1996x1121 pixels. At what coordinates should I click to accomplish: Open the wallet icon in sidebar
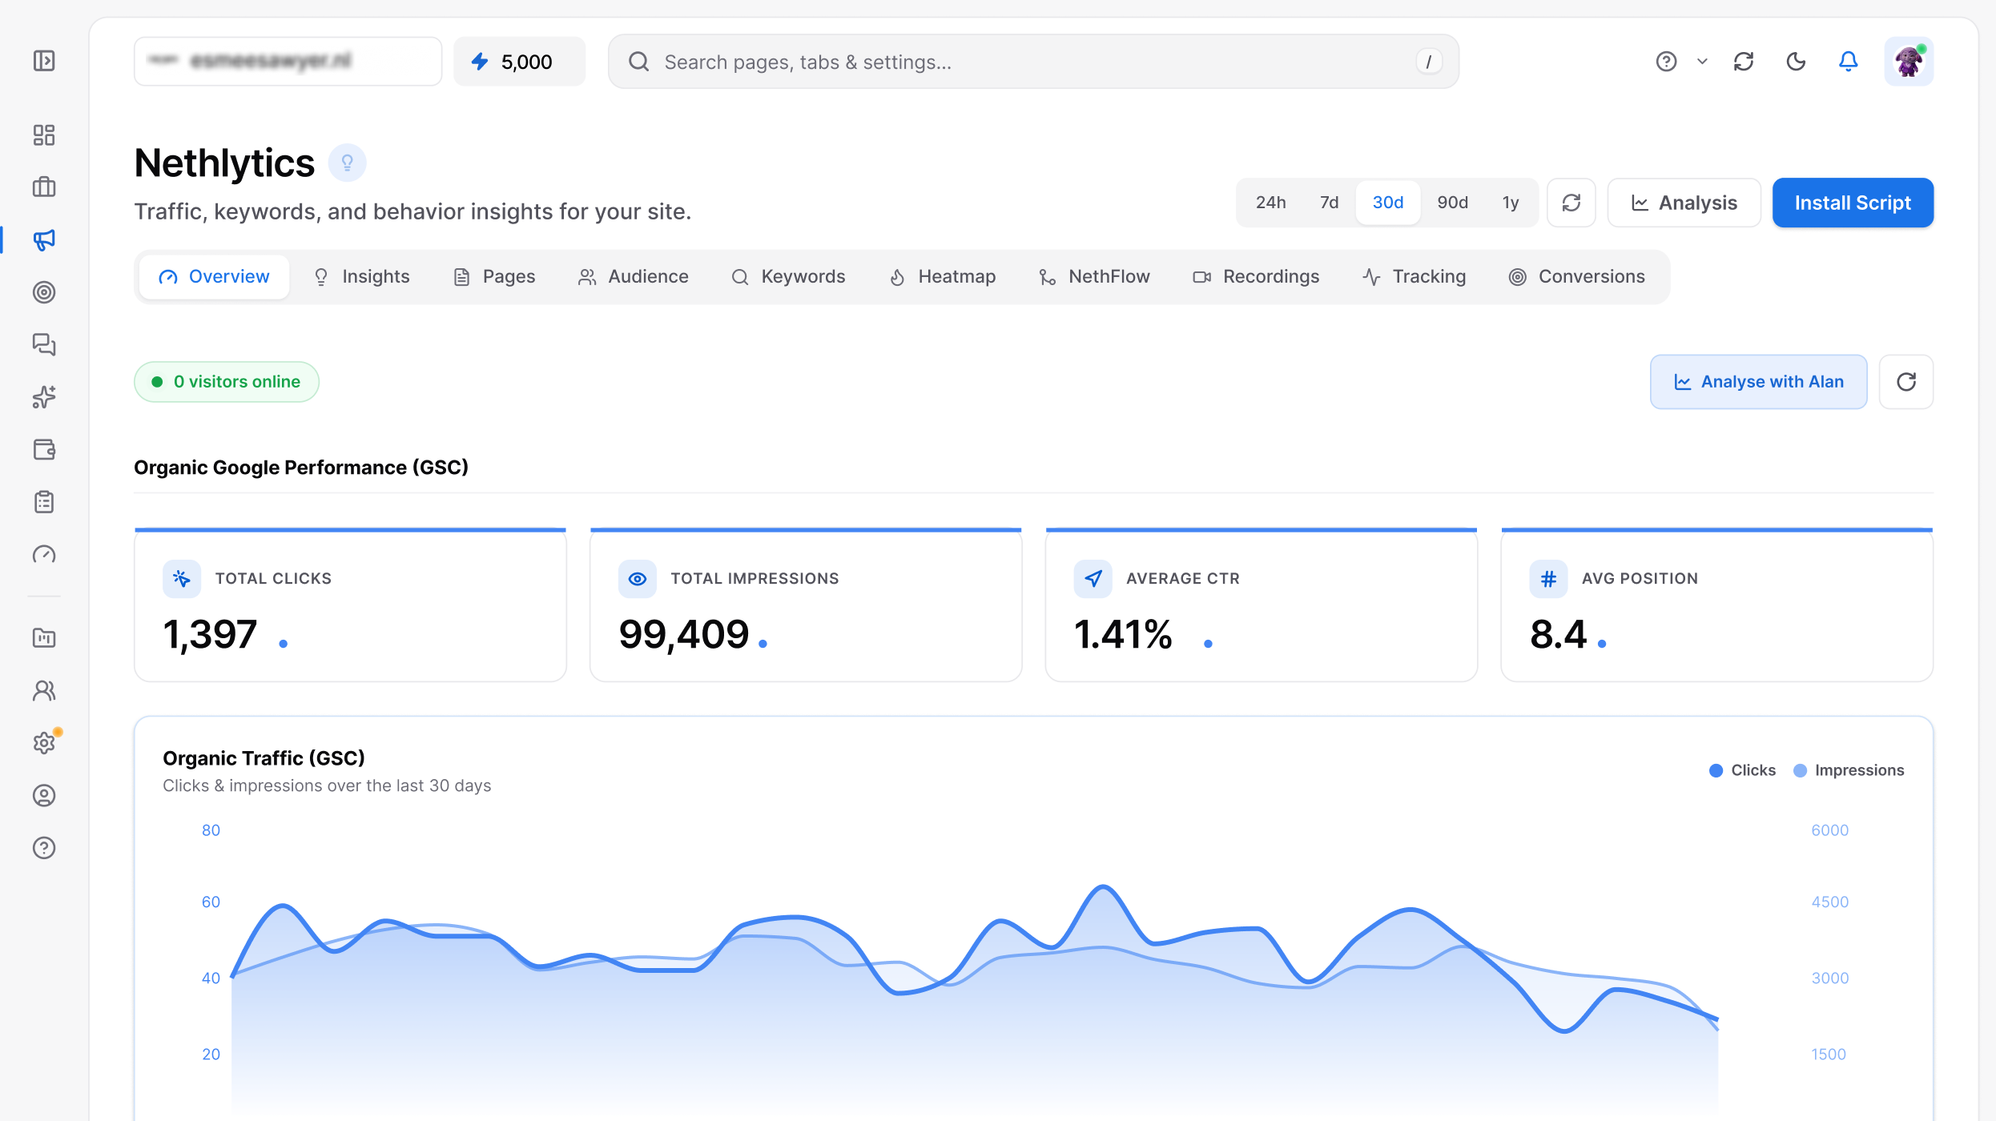point(44,449)
